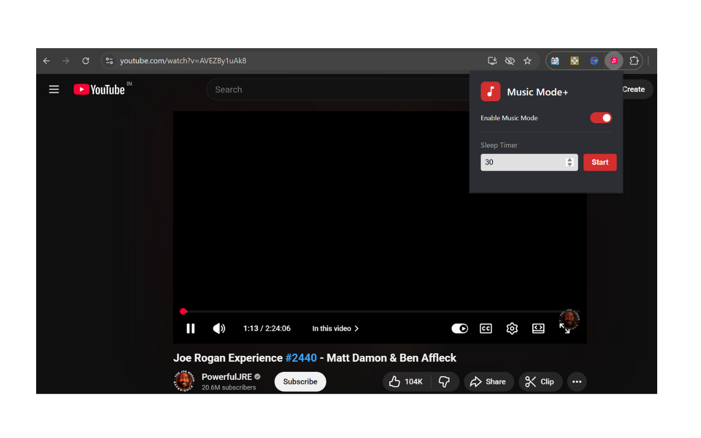Image resolution: width=701 pixels, height=438 pixels.
Task: Subscribe to PowerfulJRE
Action: [x=300, y=382]
